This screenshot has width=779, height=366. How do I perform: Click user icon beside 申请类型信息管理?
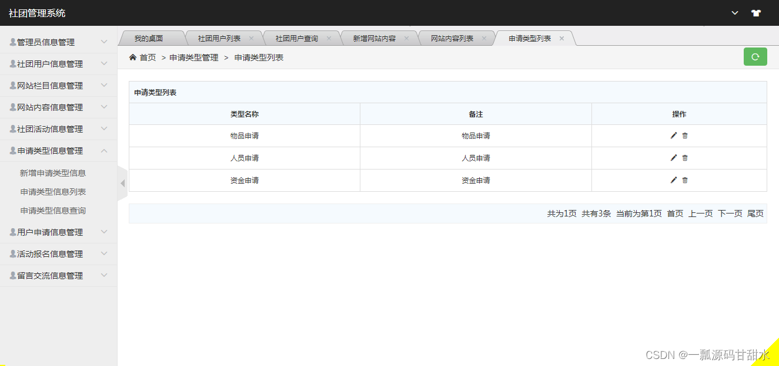tap(13, 151)
